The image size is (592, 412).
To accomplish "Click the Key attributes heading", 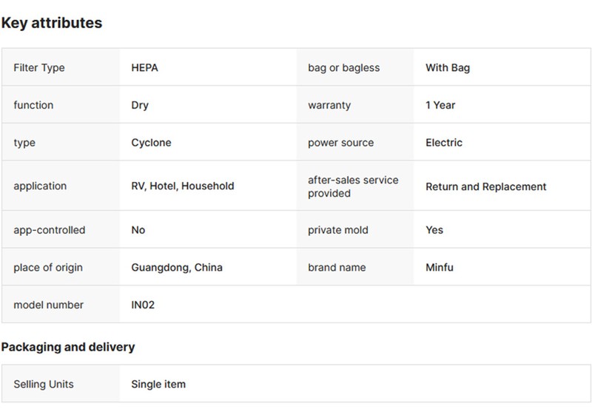I will click(x=52, y=23).
